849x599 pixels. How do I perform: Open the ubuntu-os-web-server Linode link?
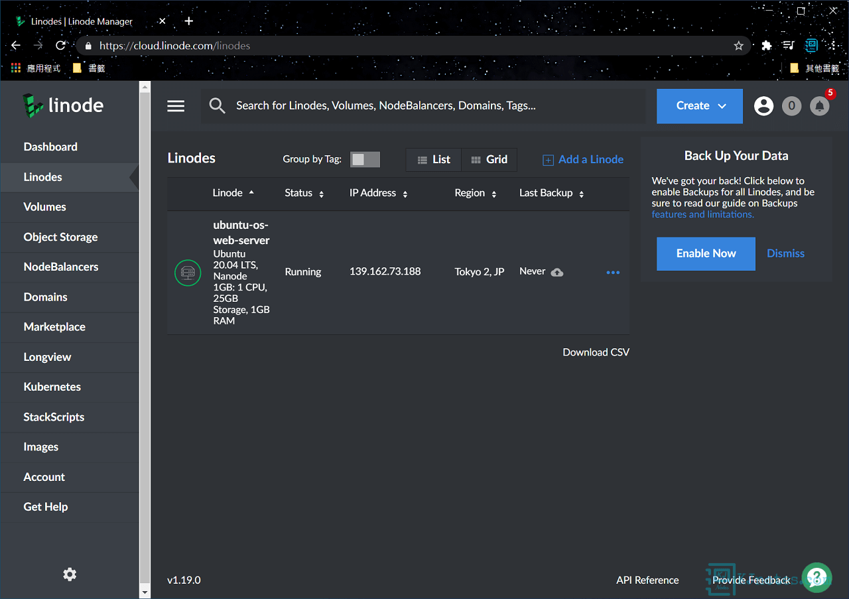click(x=241, y=232)
